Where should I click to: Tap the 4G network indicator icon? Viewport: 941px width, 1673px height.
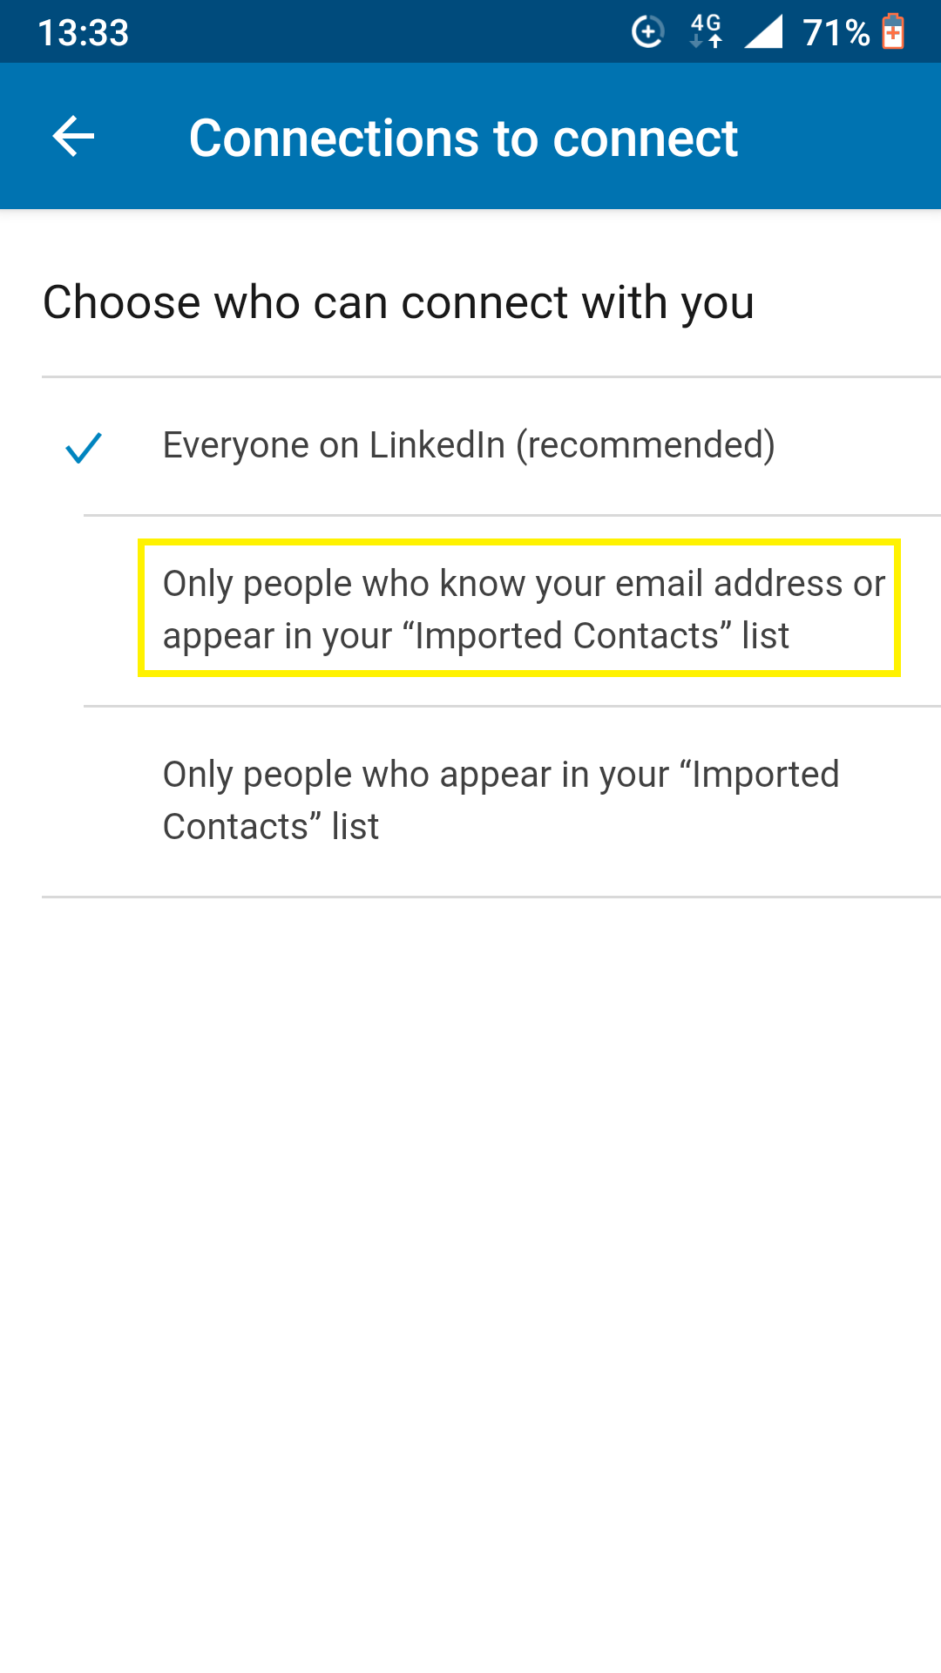(x=706, y=31)
